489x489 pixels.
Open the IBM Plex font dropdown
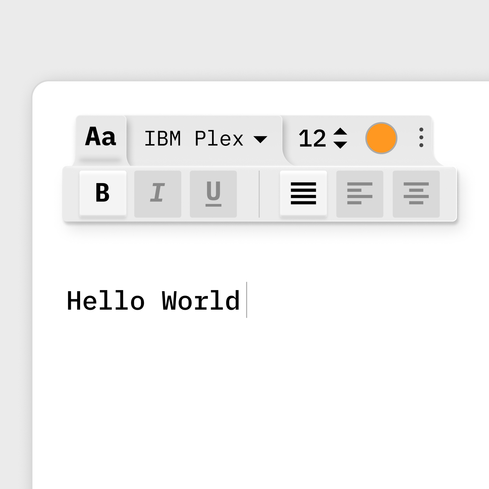pos(206,139)
